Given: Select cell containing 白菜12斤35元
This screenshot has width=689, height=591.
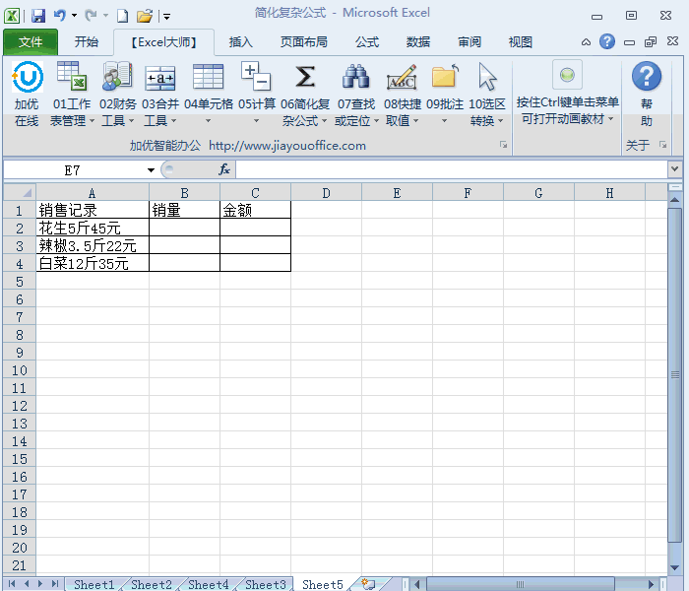Looking at the screenshot, I should [x=93, y=263].
